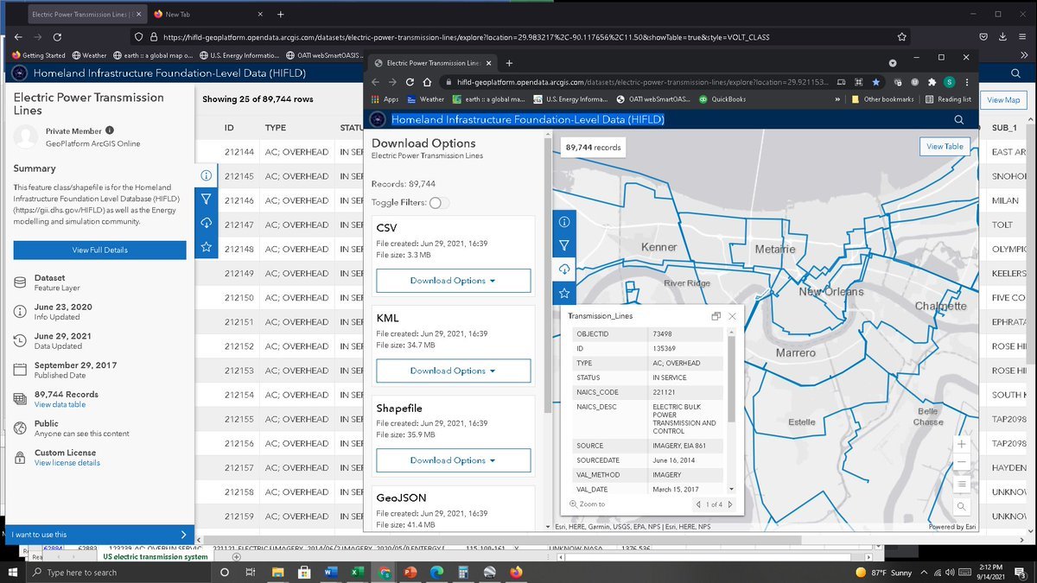Launch PowerPoint from the taskbar

tap(410, 572)
